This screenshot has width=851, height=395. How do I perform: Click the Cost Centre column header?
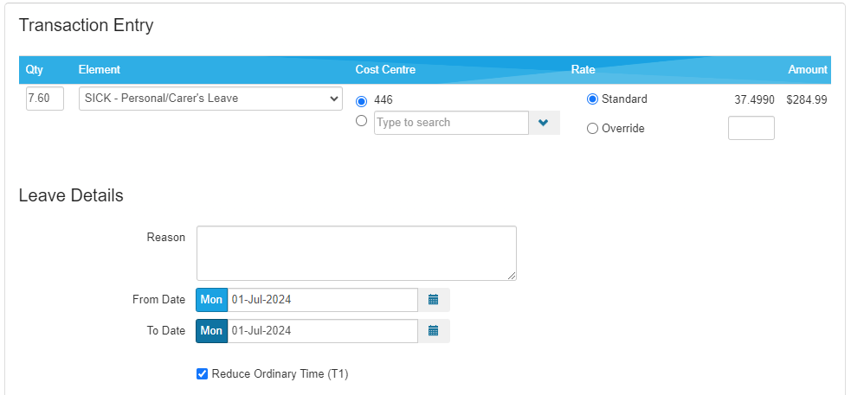tap(385, 69)
